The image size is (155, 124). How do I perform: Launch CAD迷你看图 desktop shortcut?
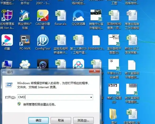click(x=43, y=15)
